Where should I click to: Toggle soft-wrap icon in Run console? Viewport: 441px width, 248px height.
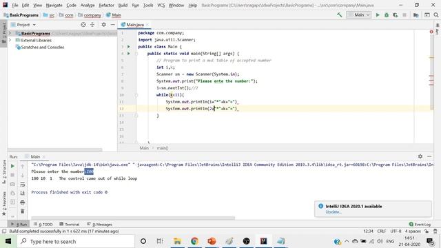[x=23, y=184]
